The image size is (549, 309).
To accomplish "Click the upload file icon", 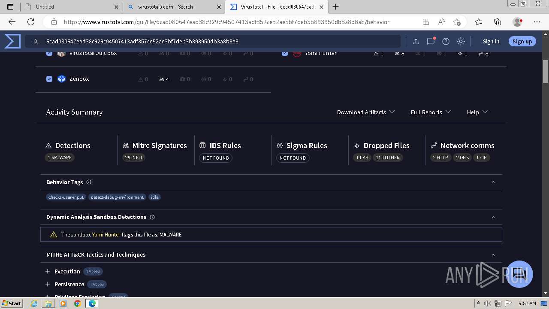I will (416, 41).
